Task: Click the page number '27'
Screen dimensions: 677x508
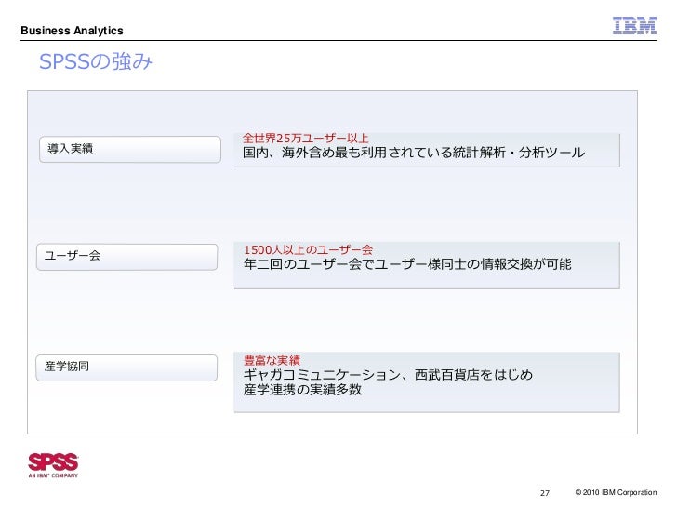Action: (545, 493)
